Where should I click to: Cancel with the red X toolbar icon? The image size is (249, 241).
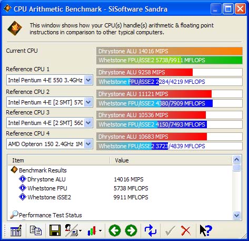tap(186, 230)
